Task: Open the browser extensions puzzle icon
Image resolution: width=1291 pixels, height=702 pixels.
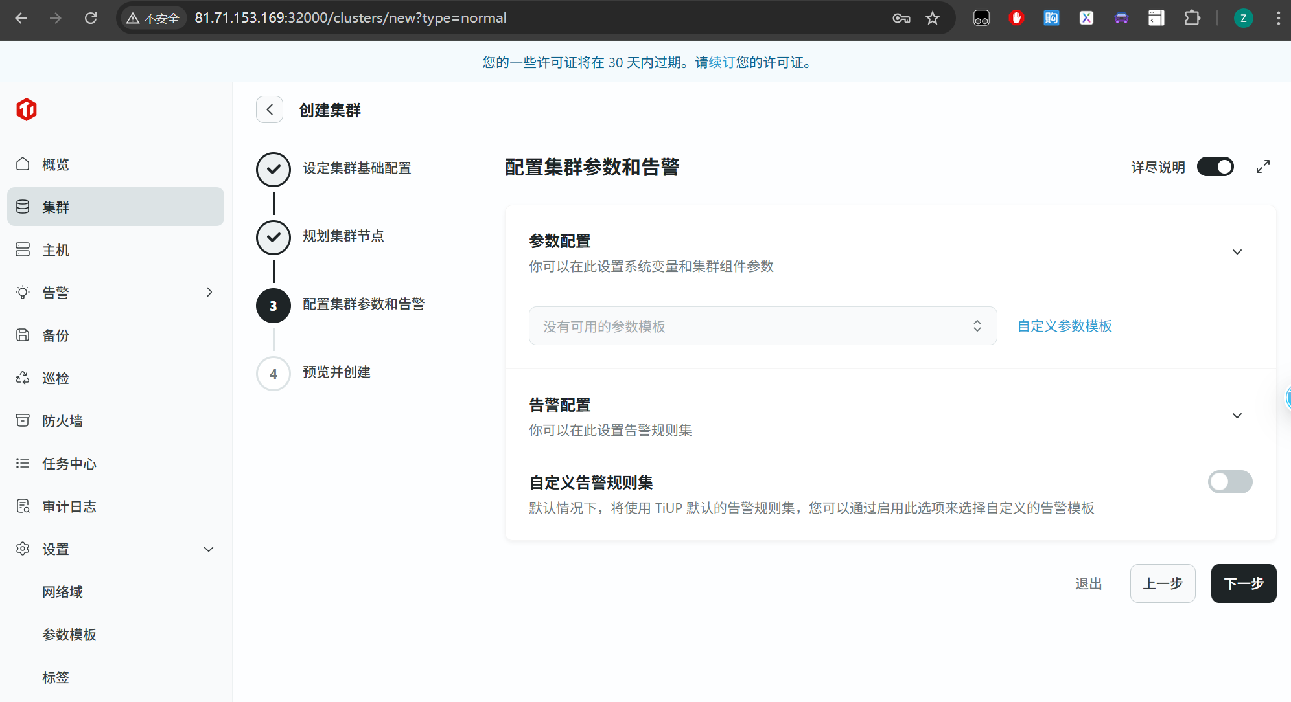Action: (1192, 18)
